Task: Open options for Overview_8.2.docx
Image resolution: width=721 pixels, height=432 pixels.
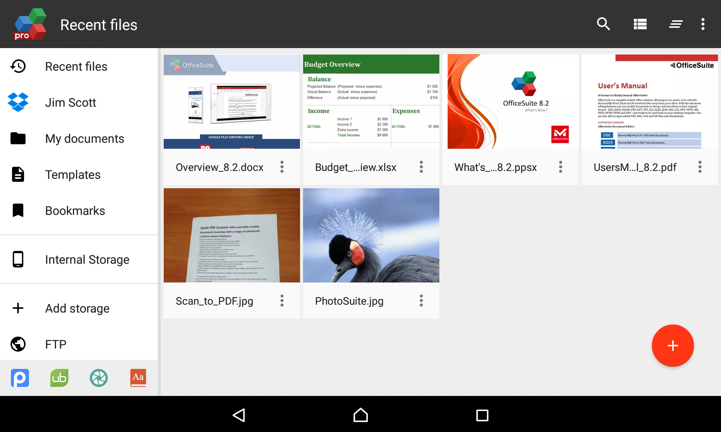Action: pos(282,167)
